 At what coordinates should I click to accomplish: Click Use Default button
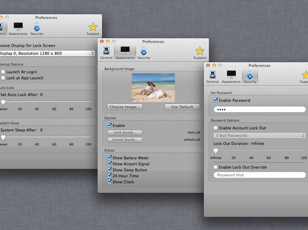click(x=182, y=107)
